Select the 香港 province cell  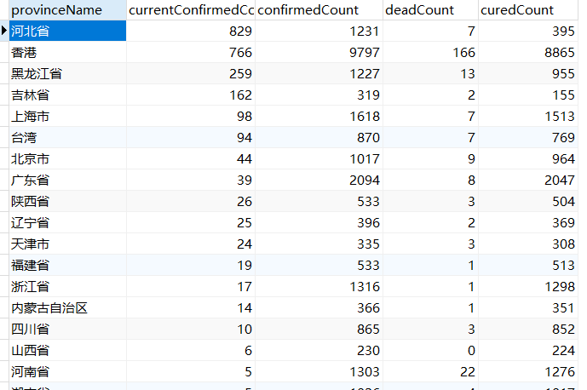(68, 52)
